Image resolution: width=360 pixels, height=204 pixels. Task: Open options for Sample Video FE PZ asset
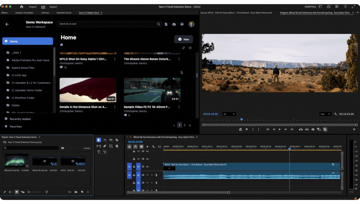pyautogui.click(x=179, y=107)
